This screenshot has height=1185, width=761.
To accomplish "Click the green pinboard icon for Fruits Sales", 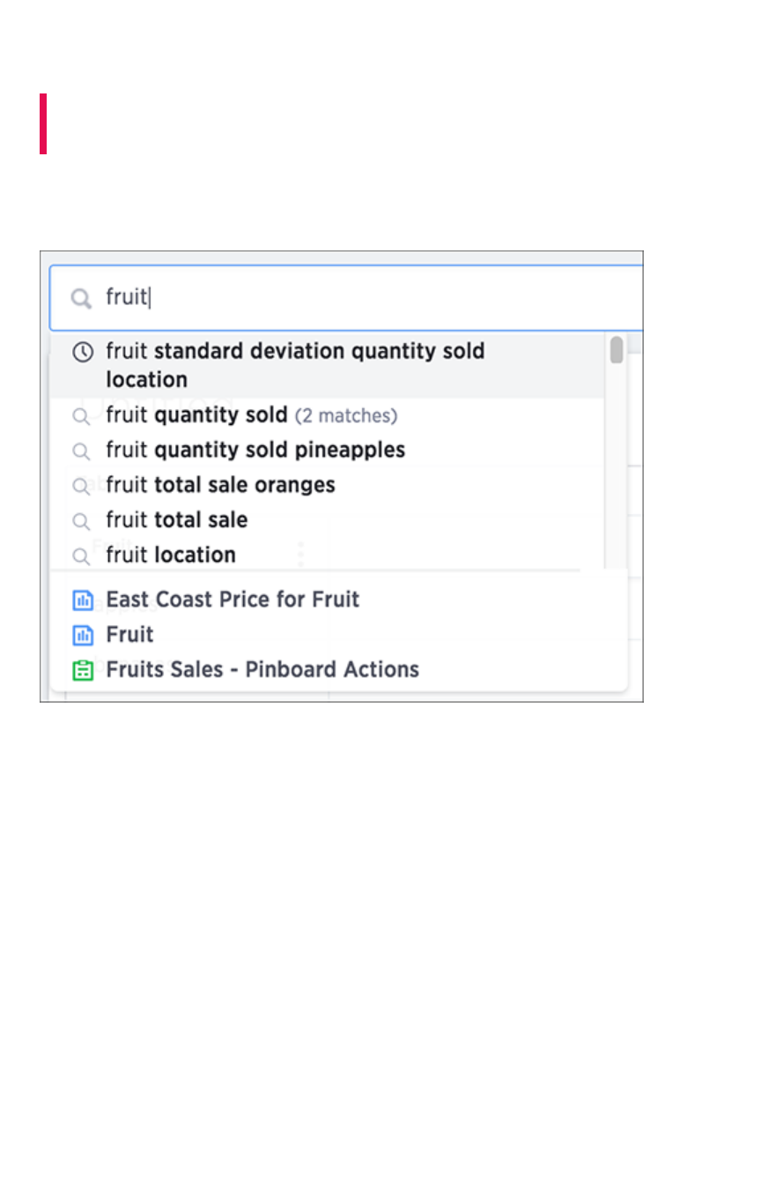I will click(x=82, y=670).
